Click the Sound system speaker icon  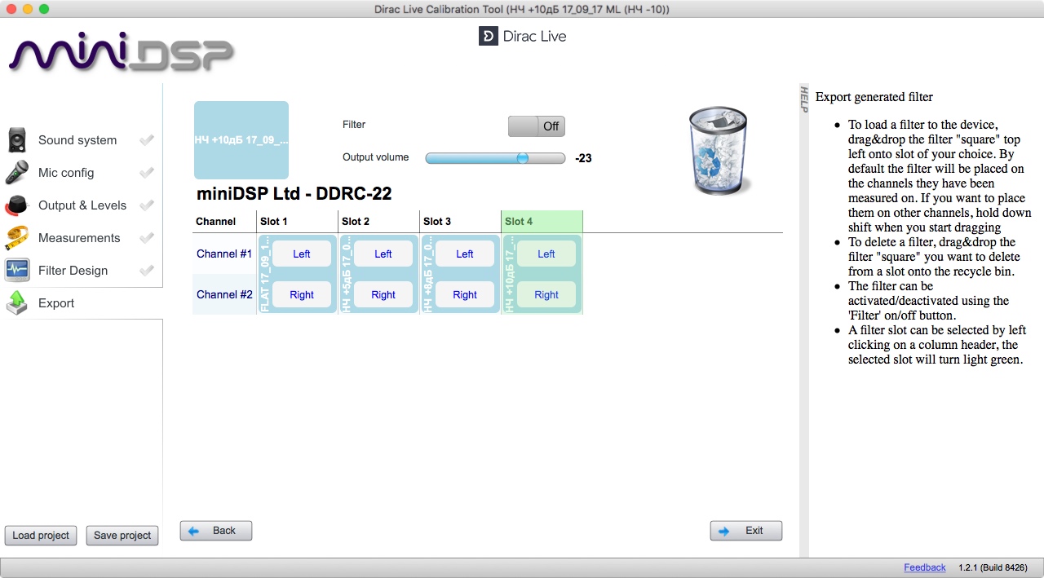[17, 140]
